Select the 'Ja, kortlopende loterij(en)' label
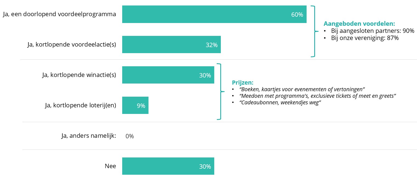The height and width of the screenshot is (178, 417). [80, 105]
